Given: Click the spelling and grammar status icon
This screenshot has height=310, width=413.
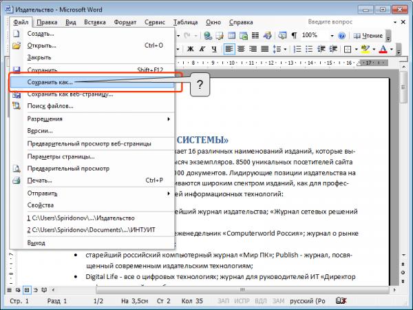Looking at the screenshot, I should [341, 301].
